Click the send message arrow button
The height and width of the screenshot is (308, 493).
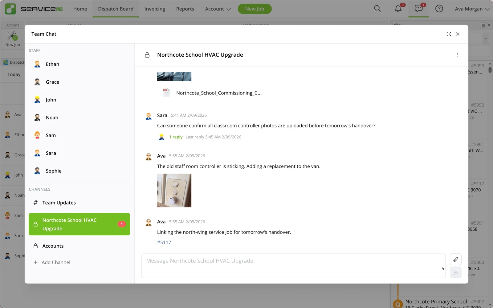pyautogui.click(x=455, y=272)
